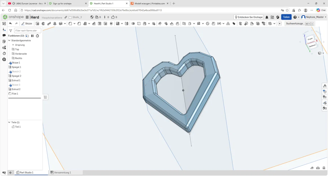Click the onshape logo
The height and width of the screenshot is (176, 328).
click(13, 17)
